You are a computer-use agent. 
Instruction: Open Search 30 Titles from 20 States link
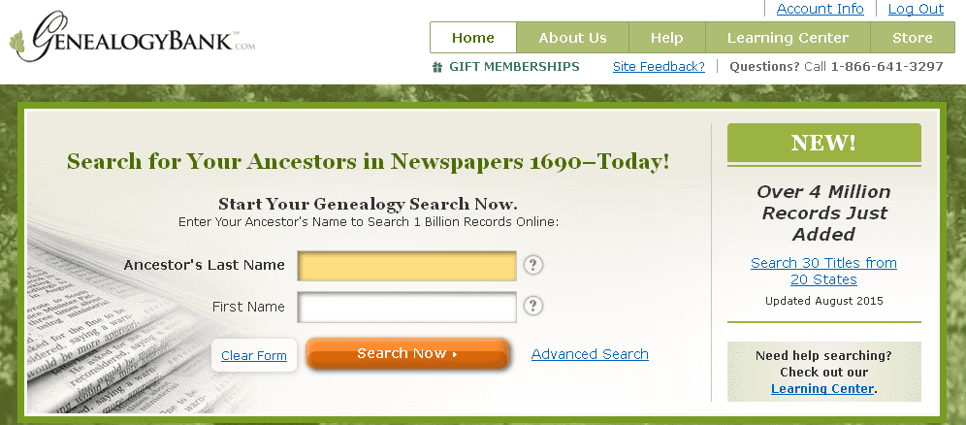tap(823, 271)
